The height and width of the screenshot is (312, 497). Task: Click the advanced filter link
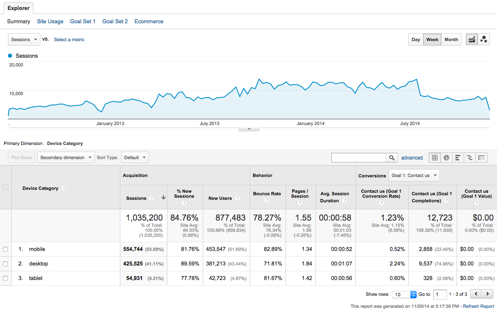tap(412, 158)
